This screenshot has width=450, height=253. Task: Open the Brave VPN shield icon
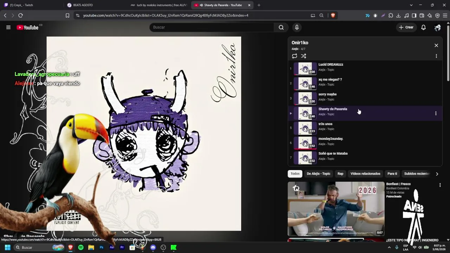pos(437,15)
